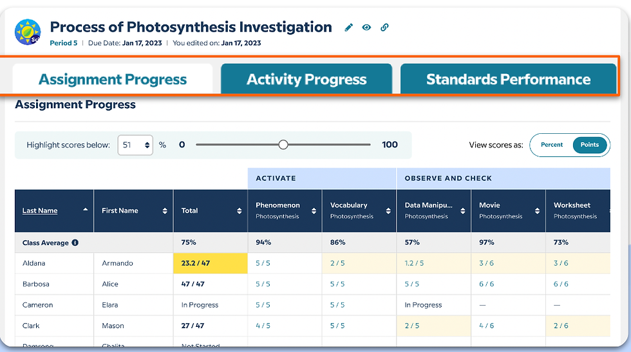
Task: Click Barbosa's total 47 / 47
Action: [193, 284]
